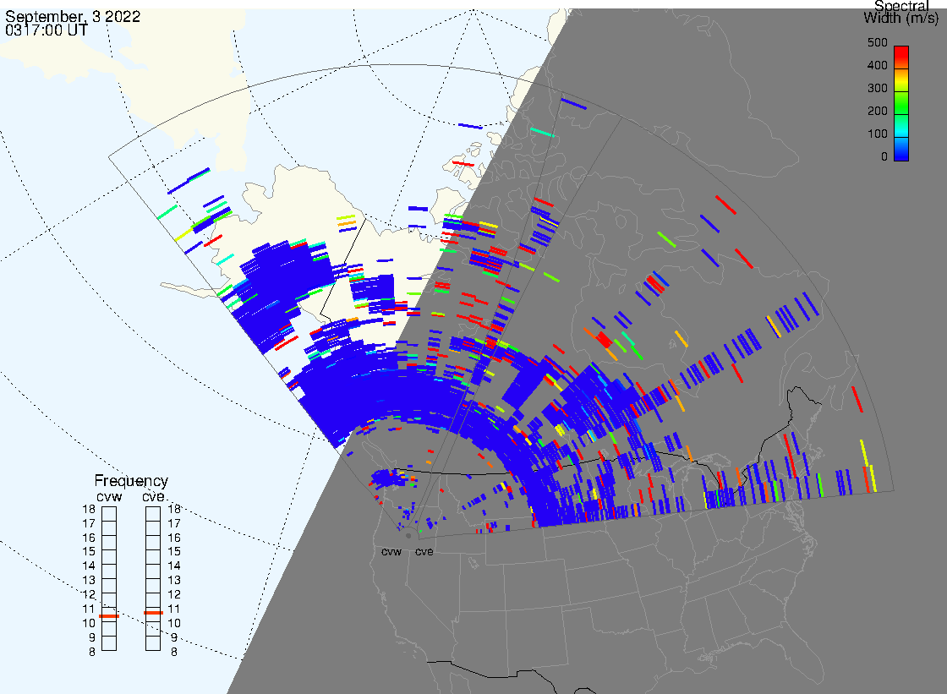Click the time stamp '0317:00 UT'
947x694 pixels.
click(x=47, y=30)
